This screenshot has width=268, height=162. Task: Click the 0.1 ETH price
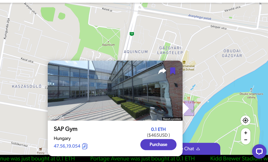point(158,129)
